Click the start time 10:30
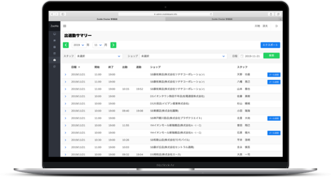Screen dimensions: 331x178 pyautogui.click(x=98, y=140)
